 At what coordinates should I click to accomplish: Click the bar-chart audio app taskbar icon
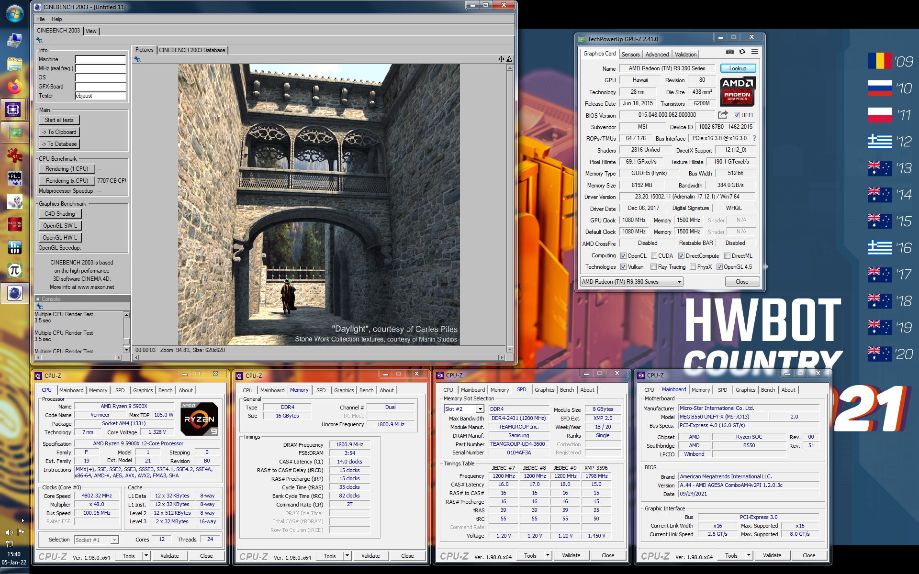point(14,247)
